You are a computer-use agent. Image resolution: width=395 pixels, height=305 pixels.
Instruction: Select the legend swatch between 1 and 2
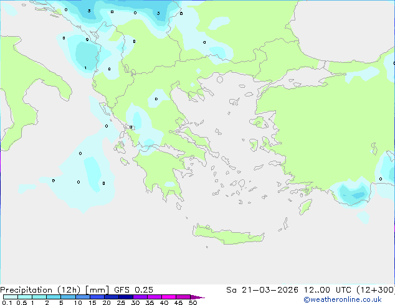pyautogui.click(x=39, y=297)
